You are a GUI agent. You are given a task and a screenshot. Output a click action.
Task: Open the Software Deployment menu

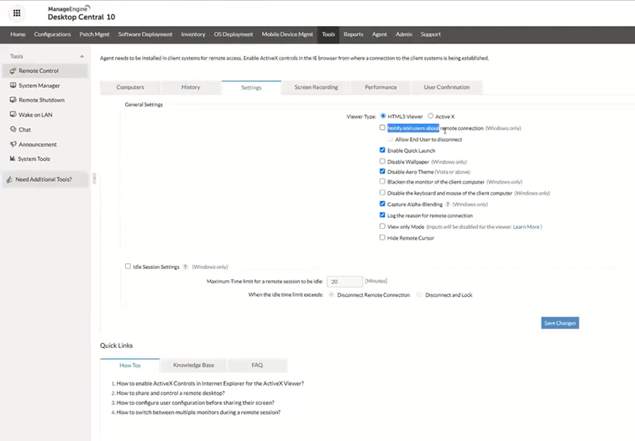145,34
